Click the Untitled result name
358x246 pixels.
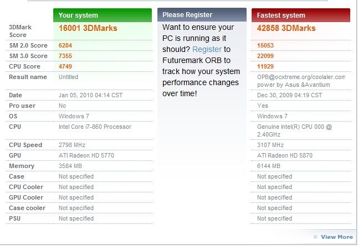(68, 77)
